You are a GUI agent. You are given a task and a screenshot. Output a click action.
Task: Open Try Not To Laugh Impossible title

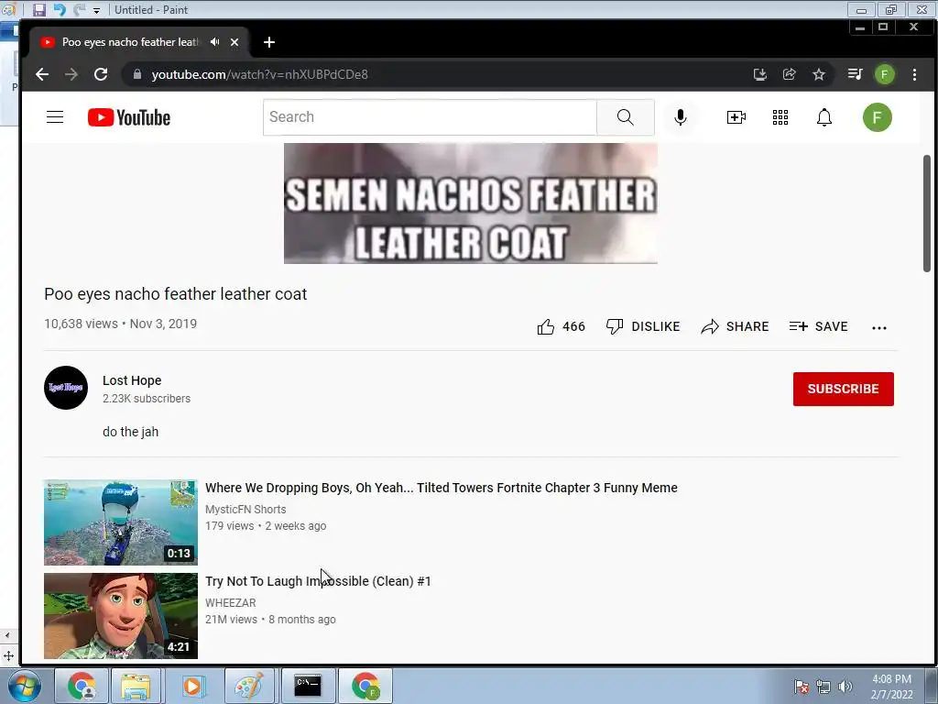click(318, 581)
